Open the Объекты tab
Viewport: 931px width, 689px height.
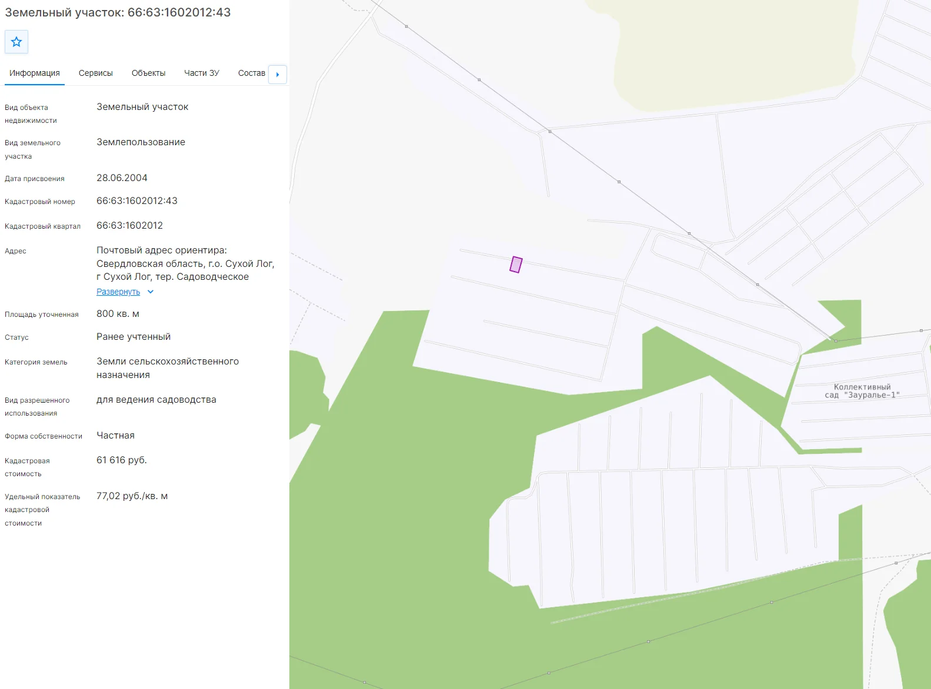(148, 73)
